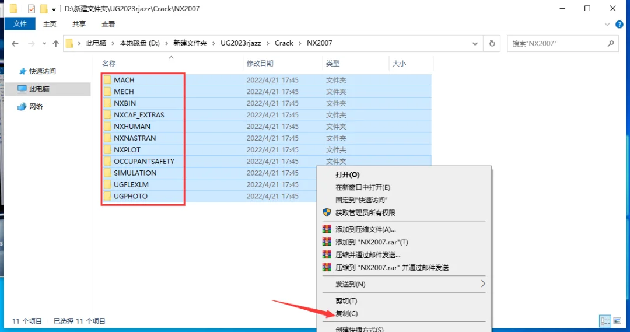
Task: Open the 查看 ribbon tab
Action: click(x=108, y=24)
